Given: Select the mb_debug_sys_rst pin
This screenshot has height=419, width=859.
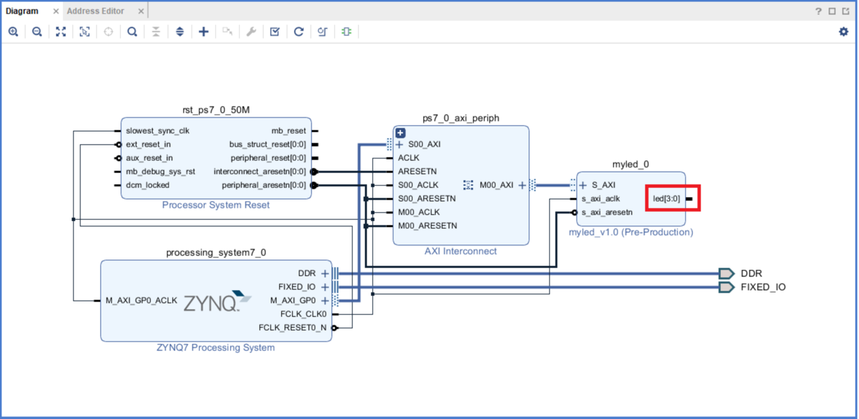Looking at the screenshot, I should (x=160, y=171).
